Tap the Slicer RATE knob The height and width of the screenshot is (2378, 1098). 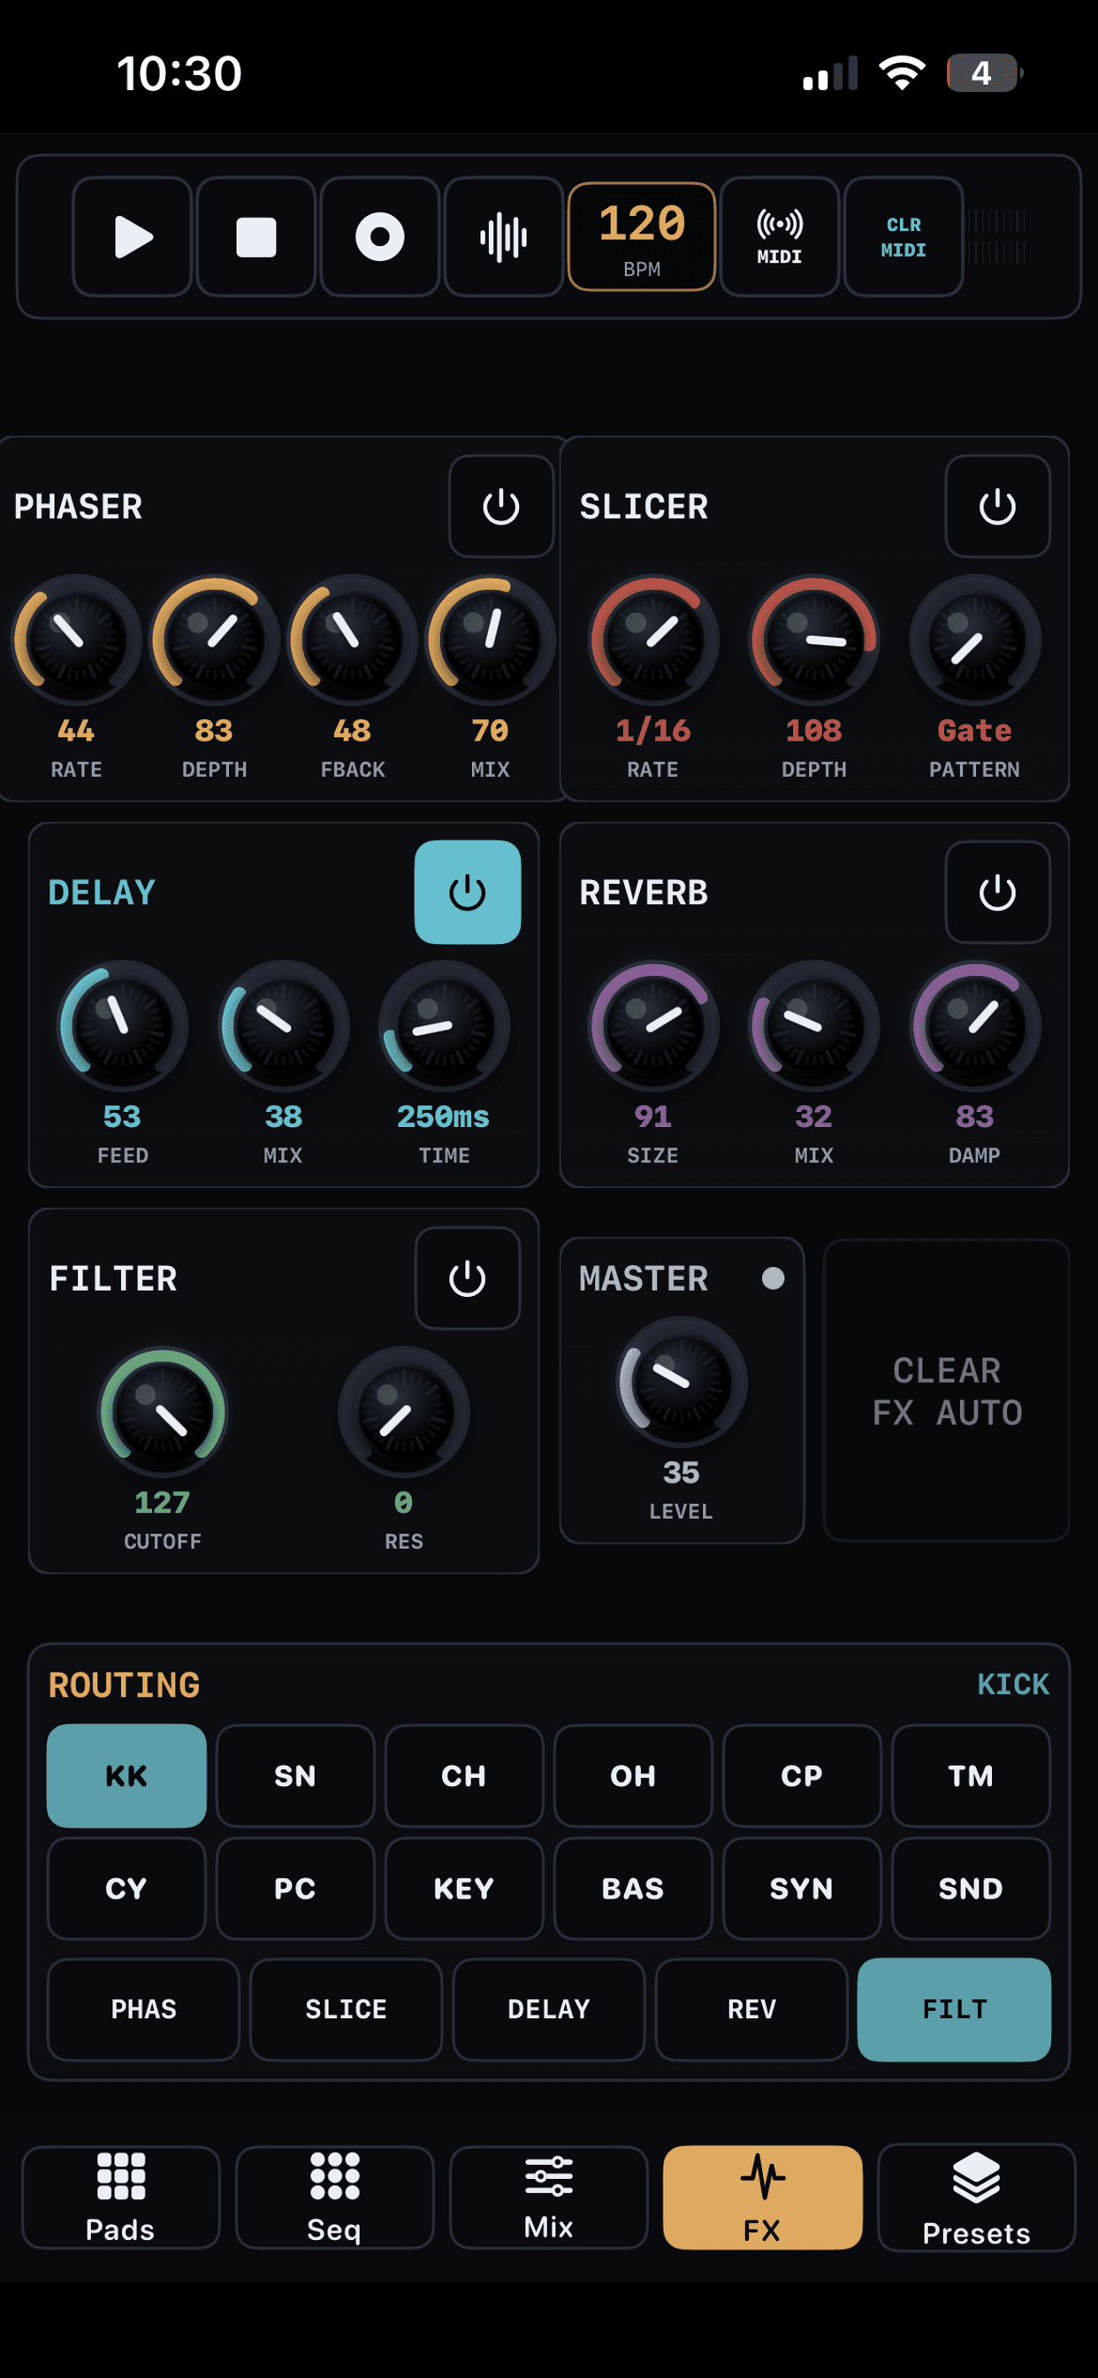tap(652, 640)
